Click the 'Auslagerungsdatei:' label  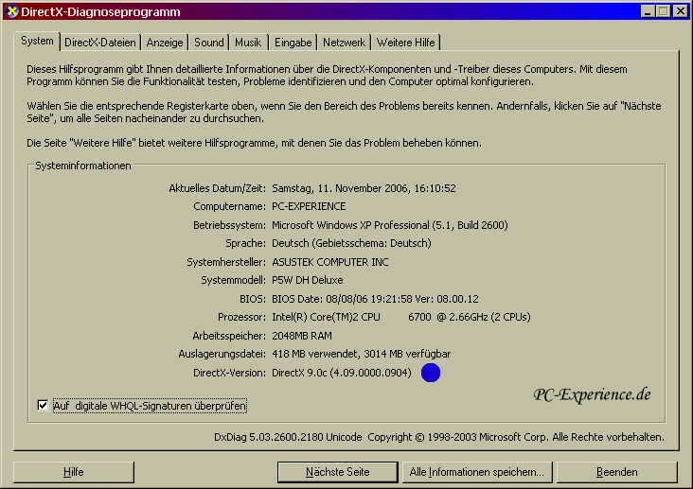click(222, 355)
